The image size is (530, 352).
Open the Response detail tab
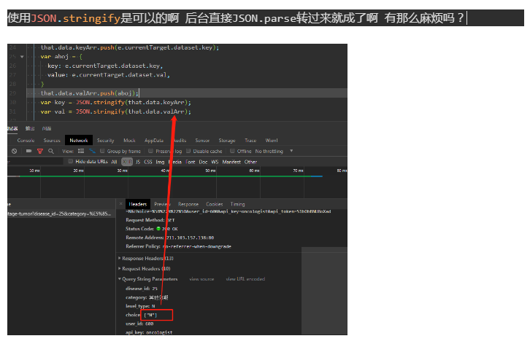pos(188,204)
